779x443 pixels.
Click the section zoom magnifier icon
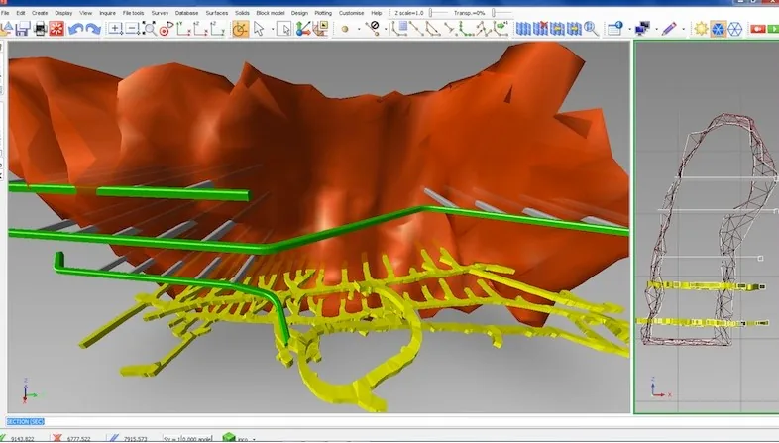(591, 29)
